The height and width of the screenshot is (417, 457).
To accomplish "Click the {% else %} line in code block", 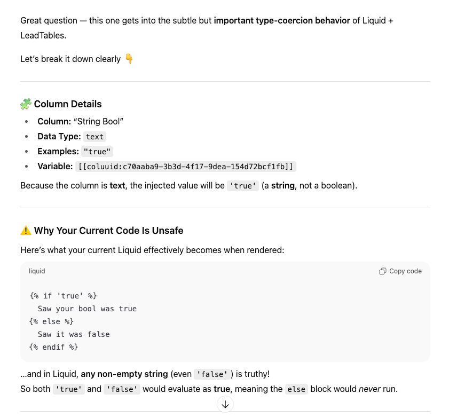I will pos(51,321).
